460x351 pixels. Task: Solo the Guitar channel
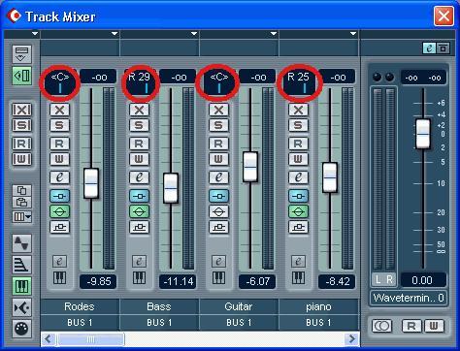coord(218,125)
